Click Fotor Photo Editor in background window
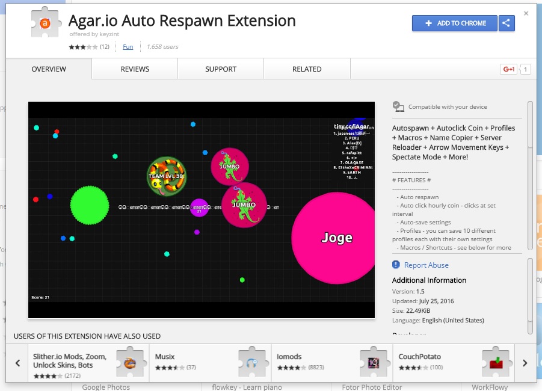 [372, 387]
